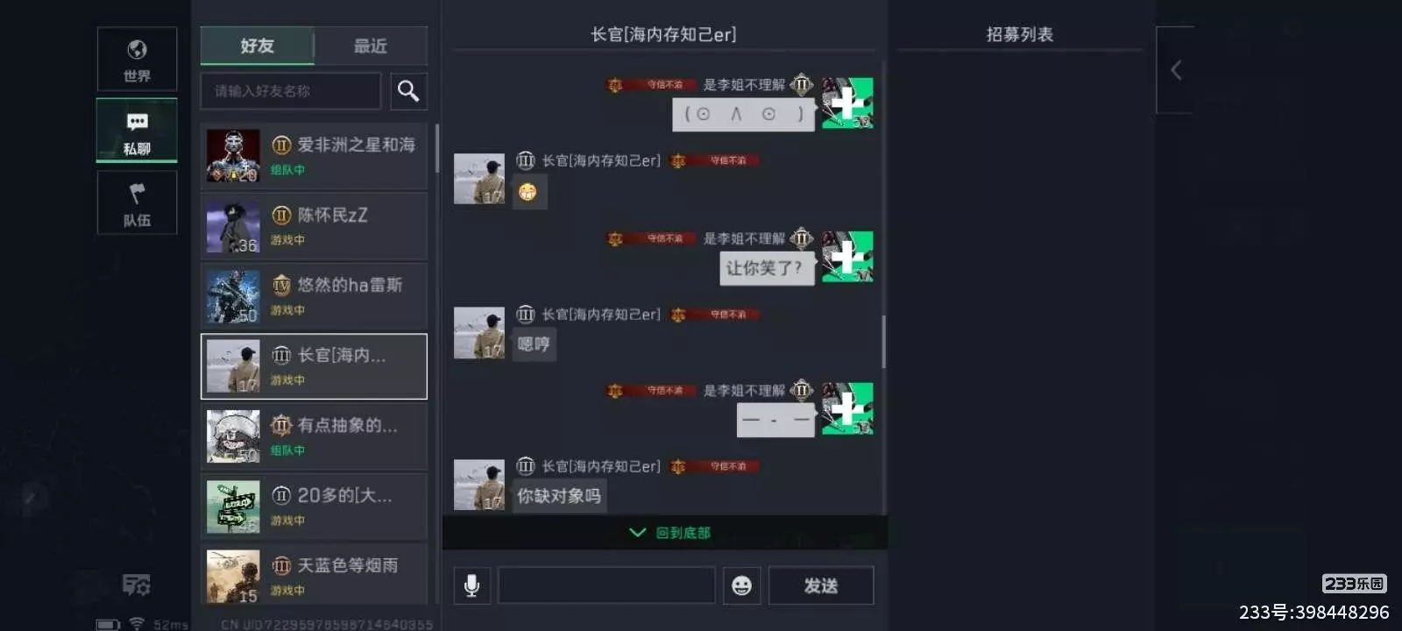1402x631 pixels.
Task: Send the message with 发送 button
Action: (821, 585)
